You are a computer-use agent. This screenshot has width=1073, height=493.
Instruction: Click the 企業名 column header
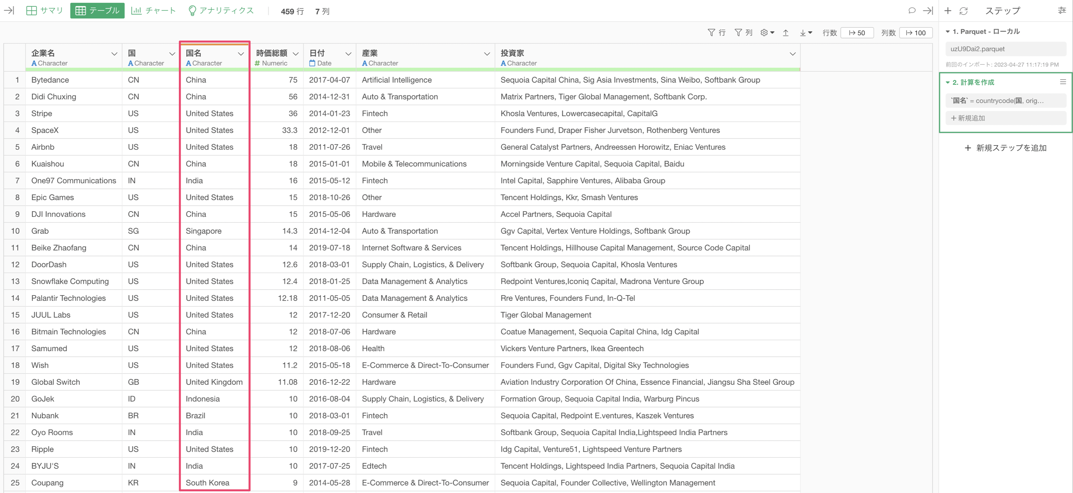[x=74, y=57]
